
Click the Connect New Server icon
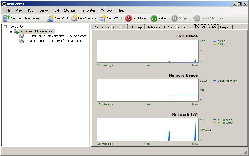point(6,18)
